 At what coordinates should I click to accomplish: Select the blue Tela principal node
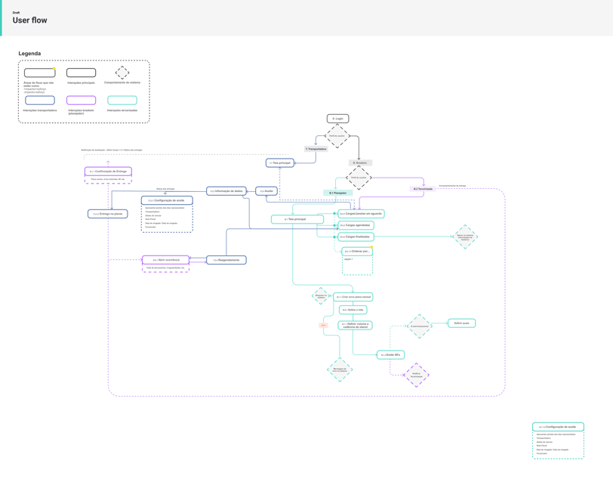280,162
